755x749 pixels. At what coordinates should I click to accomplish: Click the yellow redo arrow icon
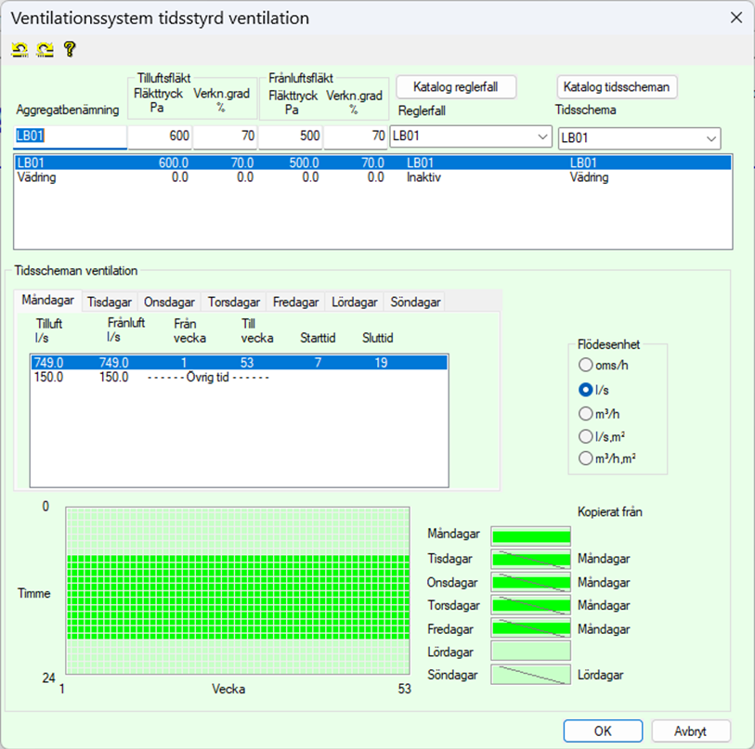(44, 49)
